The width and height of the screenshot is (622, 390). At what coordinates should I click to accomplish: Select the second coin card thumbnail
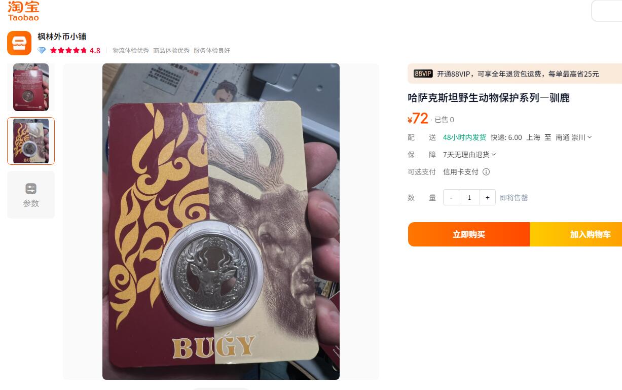(31, 141)
